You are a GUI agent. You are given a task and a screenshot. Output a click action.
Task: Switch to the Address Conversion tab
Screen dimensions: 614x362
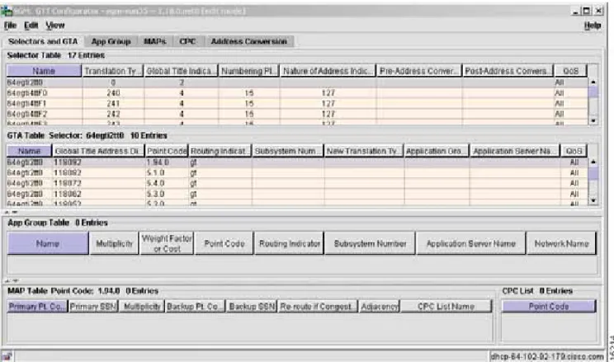click(x=248, y=41)
